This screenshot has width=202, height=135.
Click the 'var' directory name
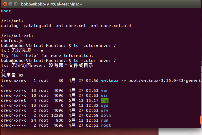point(105,90)
